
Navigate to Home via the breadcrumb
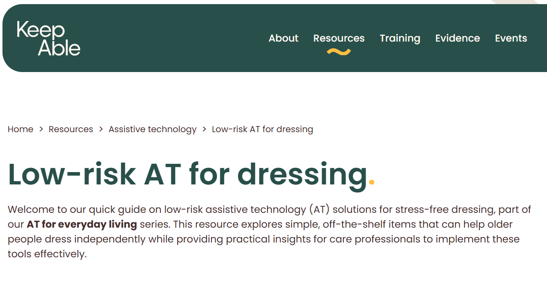[x=20, y=129]
